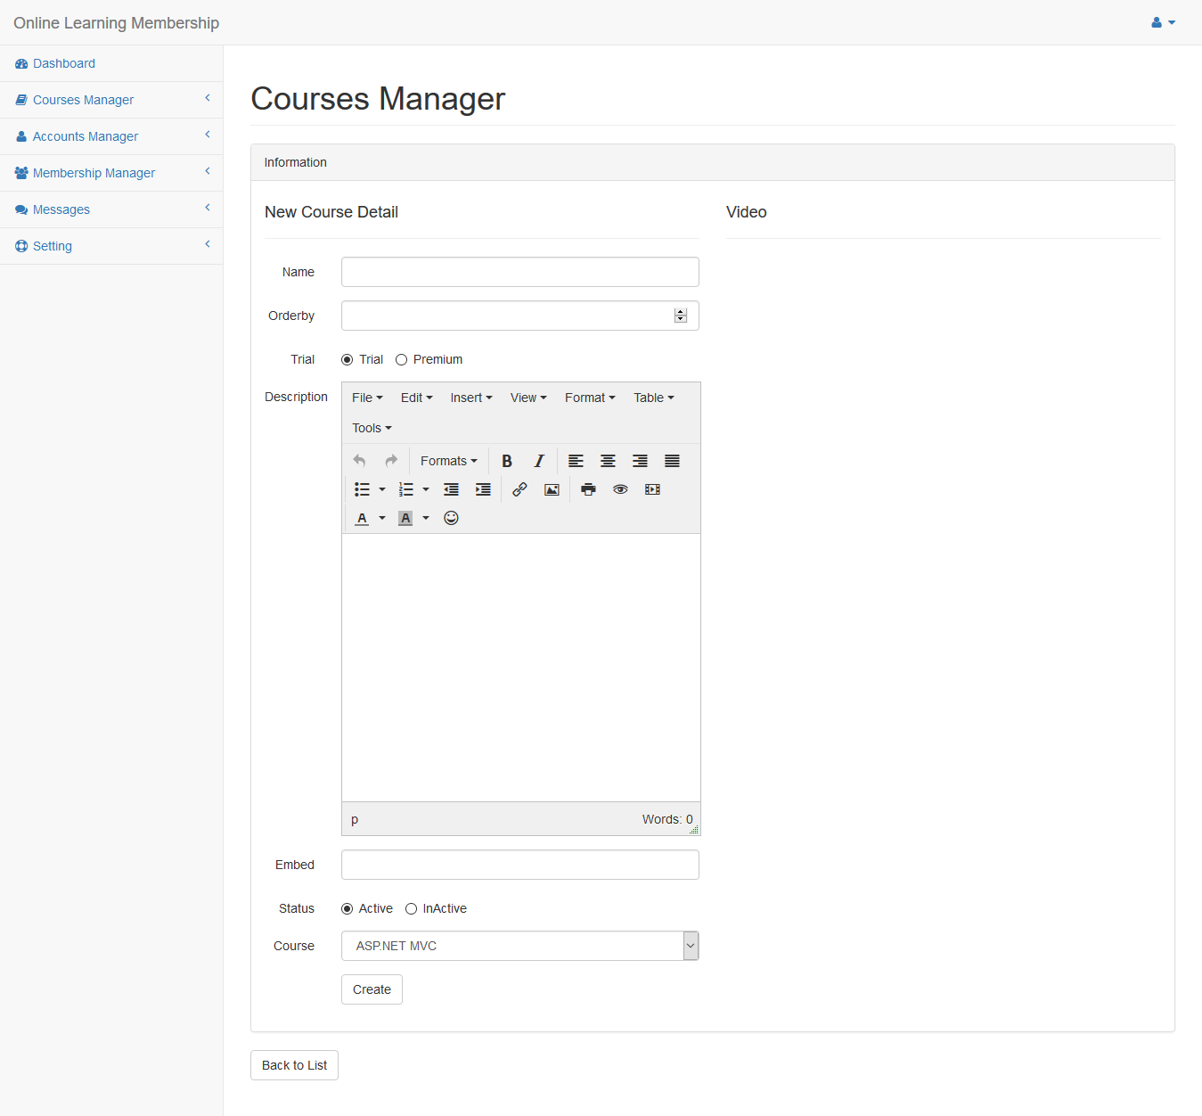Click the preview eye icon

(620, 489)
